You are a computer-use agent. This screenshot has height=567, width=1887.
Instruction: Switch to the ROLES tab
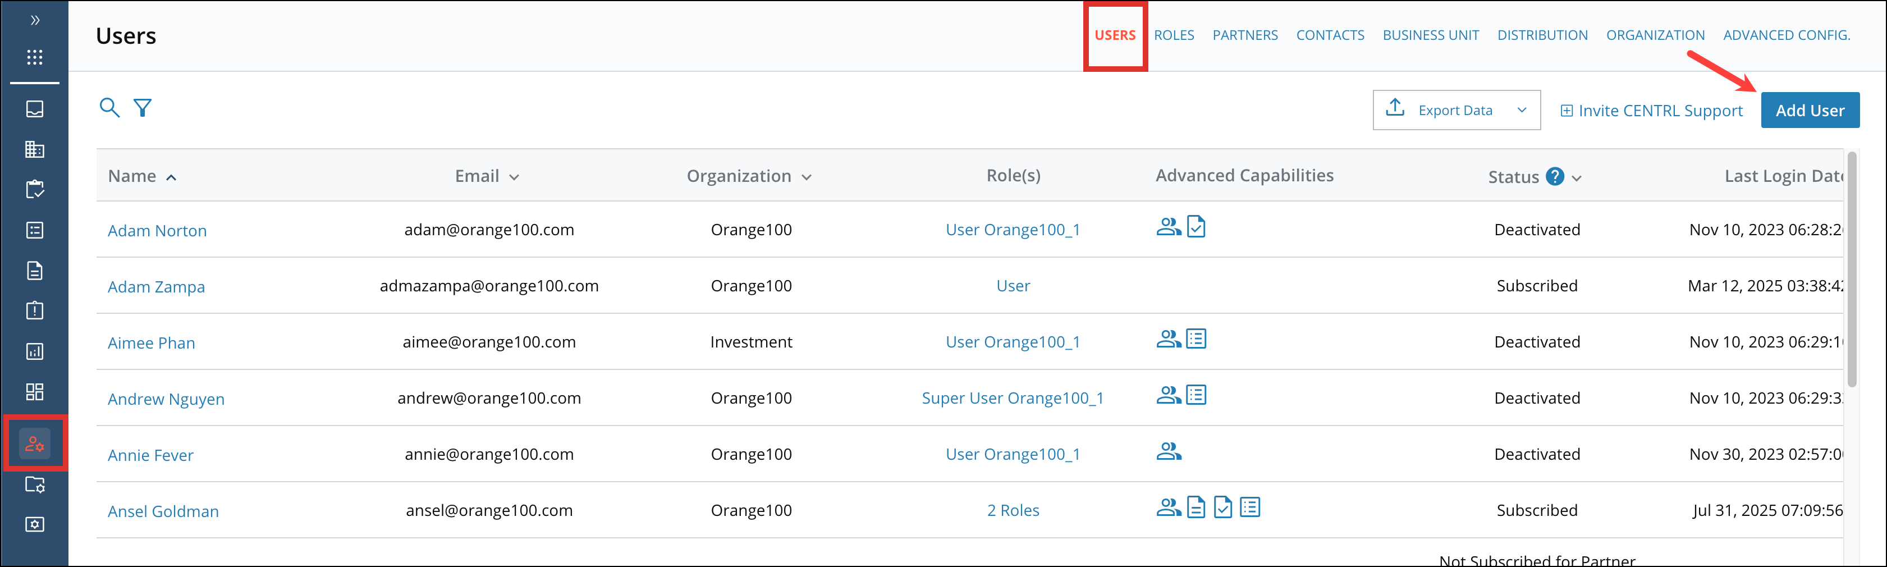coord(1174,34)
